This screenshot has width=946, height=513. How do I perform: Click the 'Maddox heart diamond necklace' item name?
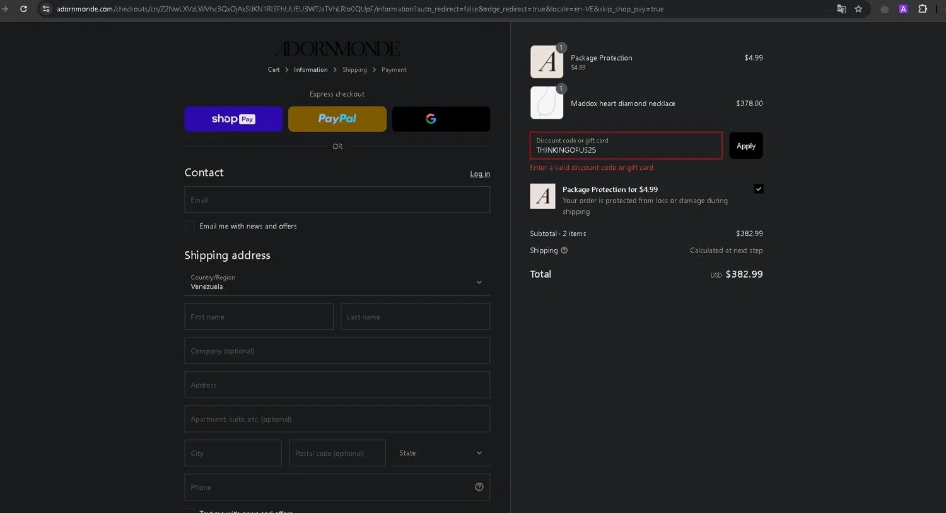623,103
